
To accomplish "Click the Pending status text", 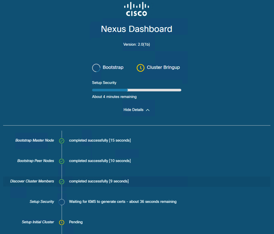I will tap(76, 222).
